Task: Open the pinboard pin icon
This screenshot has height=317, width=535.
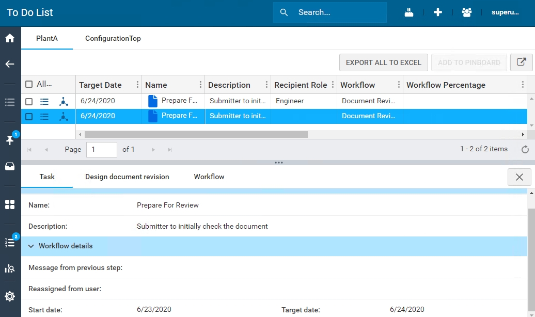Action: [10, 140]
